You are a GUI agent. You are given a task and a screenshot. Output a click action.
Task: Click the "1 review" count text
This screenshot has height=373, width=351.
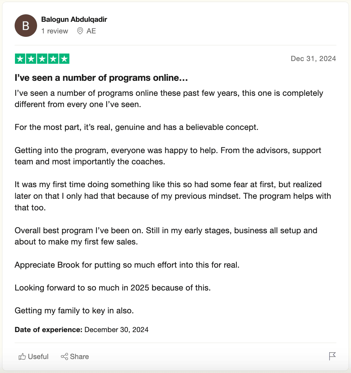pyautogui.click(x=55, y=31)
